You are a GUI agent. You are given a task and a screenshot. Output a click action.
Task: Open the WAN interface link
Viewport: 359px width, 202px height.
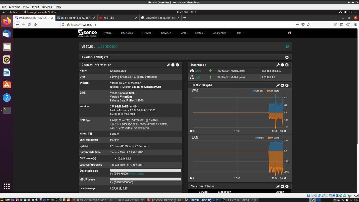[x=198, y=71]
